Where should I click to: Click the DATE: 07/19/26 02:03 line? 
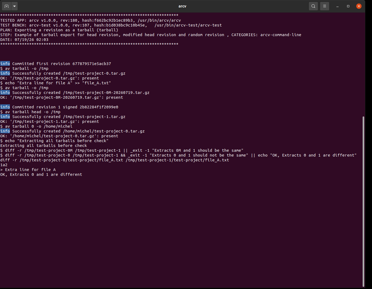pyautogui.click(x=24, y=40)
